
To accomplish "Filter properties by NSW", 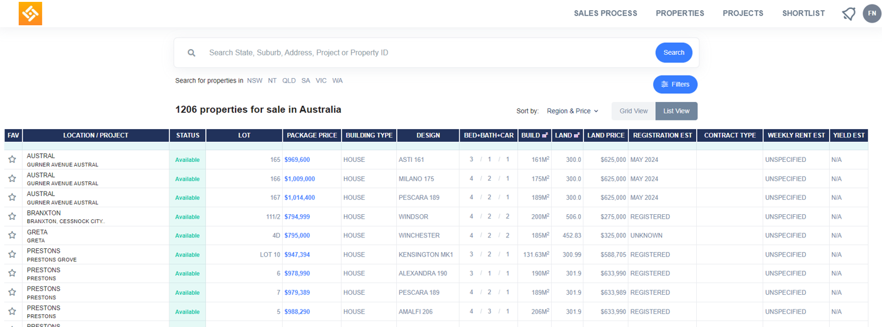I will tap(255, 81).
